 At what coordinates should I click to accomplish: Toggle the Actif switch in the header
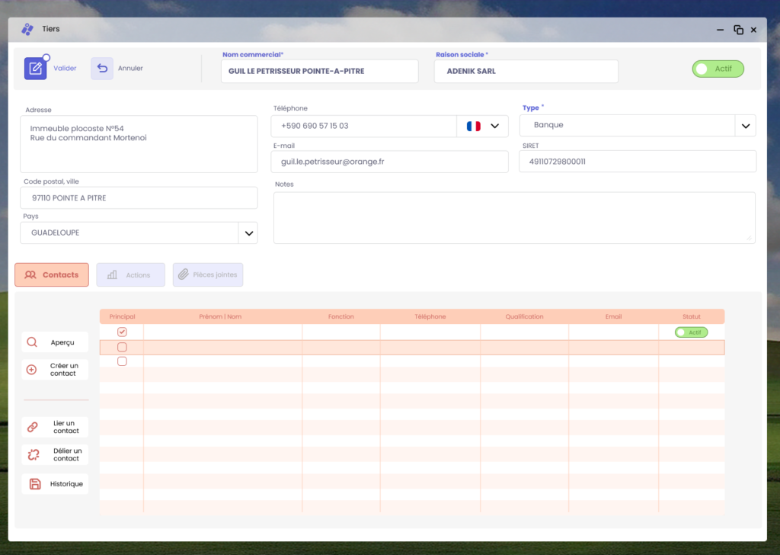click(x=718, y=69)
